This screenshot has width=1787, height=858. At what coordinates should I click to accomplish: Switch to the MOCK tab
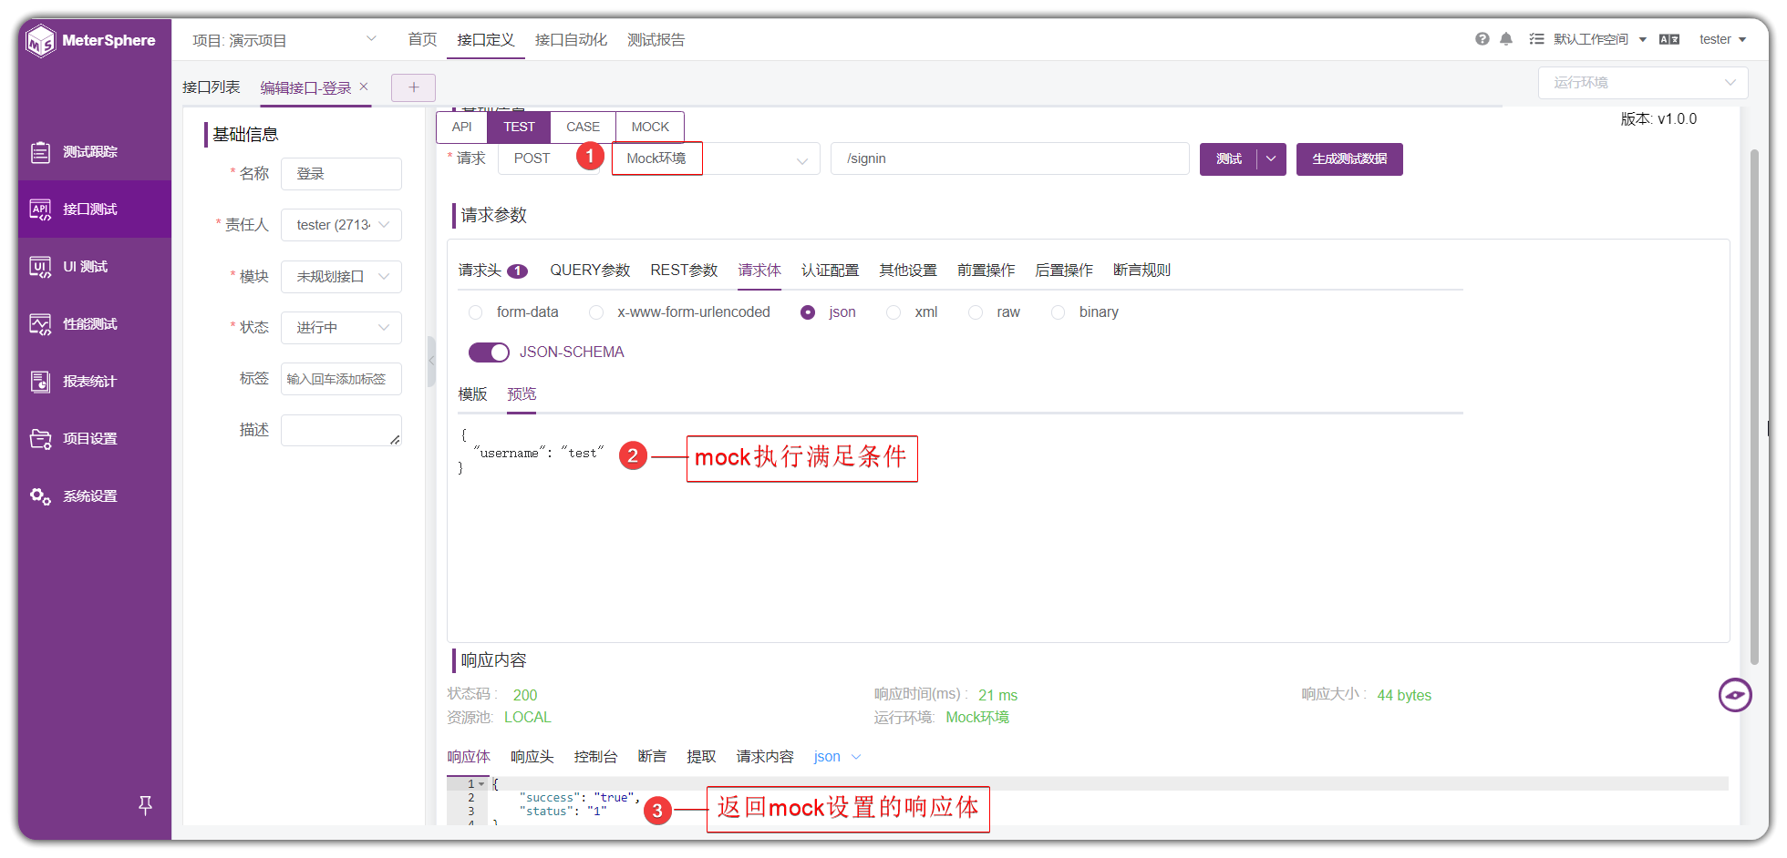(650, 127)
